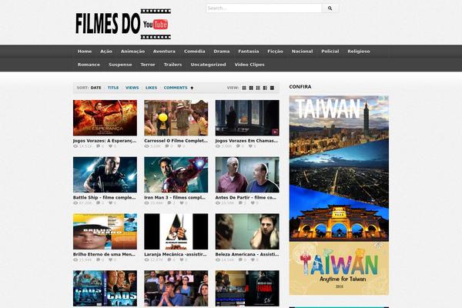Sort videos by TITLE
Screen dimensions: 462x308
point(113,88)
